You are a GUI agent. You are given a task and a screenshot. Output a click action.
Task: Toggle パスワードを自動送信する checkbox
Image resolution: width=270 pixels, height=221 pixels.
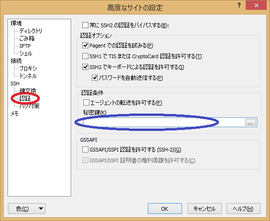(95, 78)
